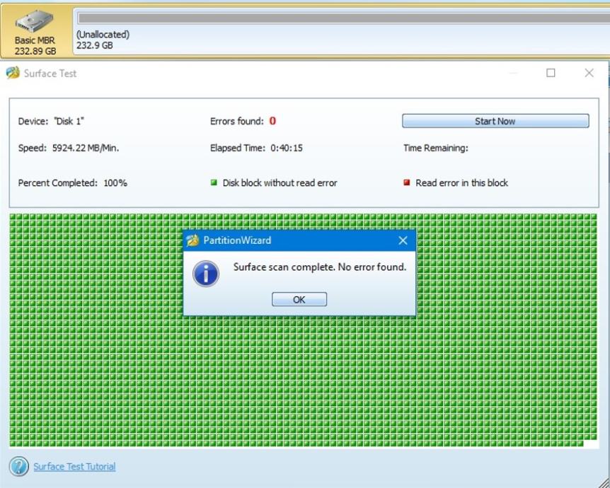Image resolution: width=610 pixels, height=488 pixels.
Task: Select the Basic MBR disk icon
Action: point(34,21)
